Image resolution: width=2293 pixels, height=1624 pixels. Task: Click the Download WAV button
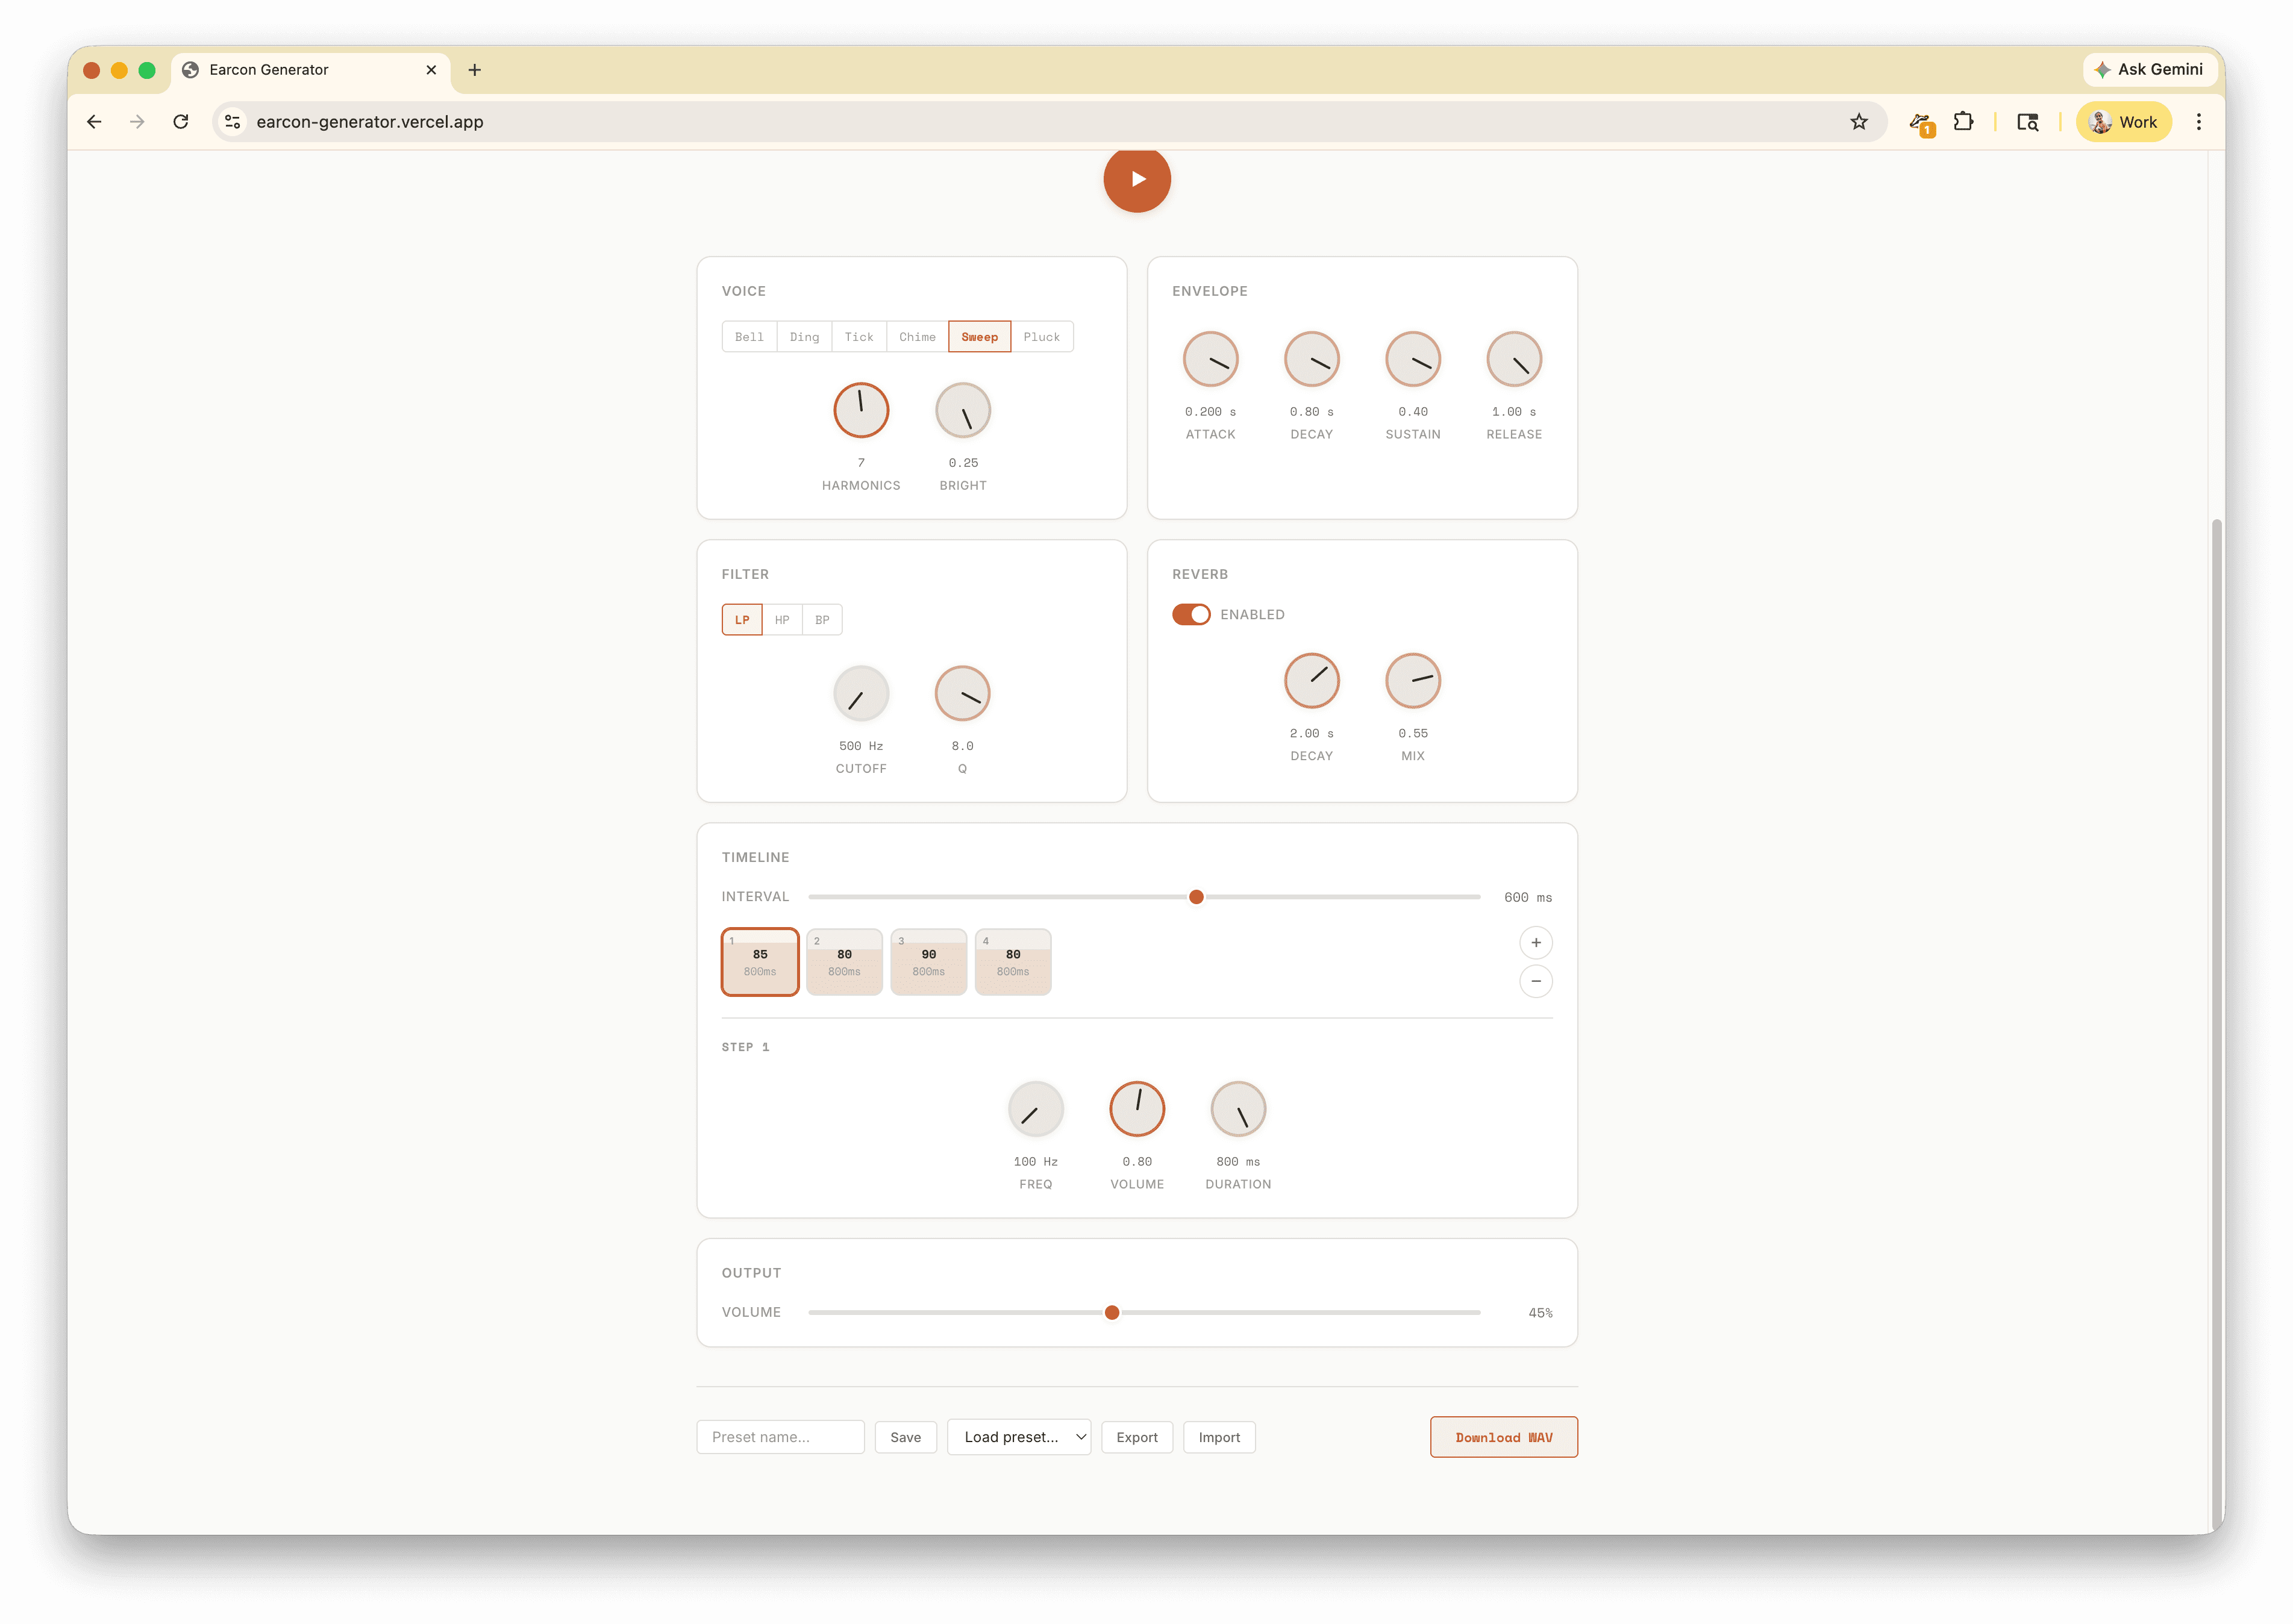tap(1503, 1437)
